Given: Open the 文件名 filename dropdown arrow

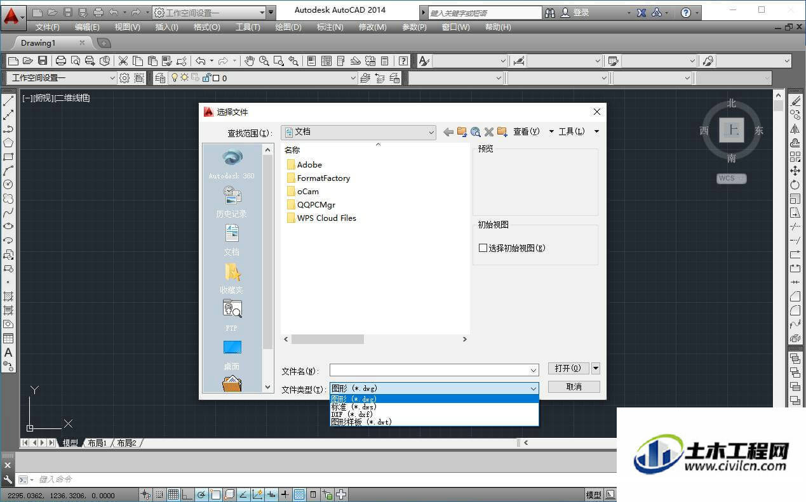Looking at the screenshot, I should 534,370.
